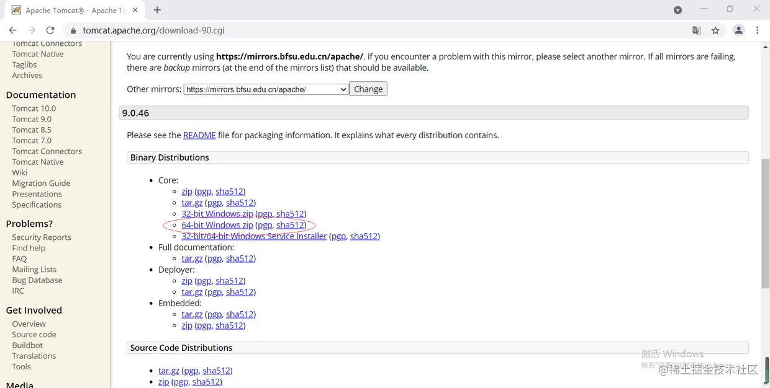Download the Core tar.gz

click(192, 203)
